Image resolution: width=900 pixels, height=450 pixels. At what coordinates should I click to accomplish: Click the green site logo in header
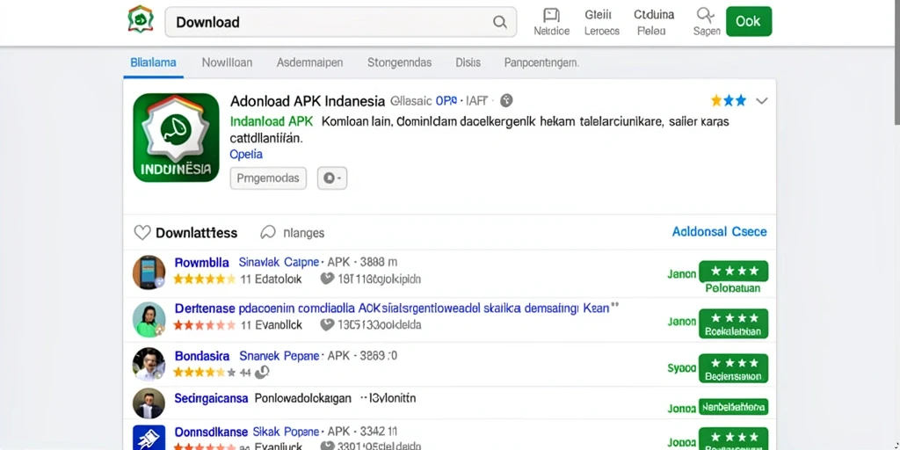(x=141, y=19)
